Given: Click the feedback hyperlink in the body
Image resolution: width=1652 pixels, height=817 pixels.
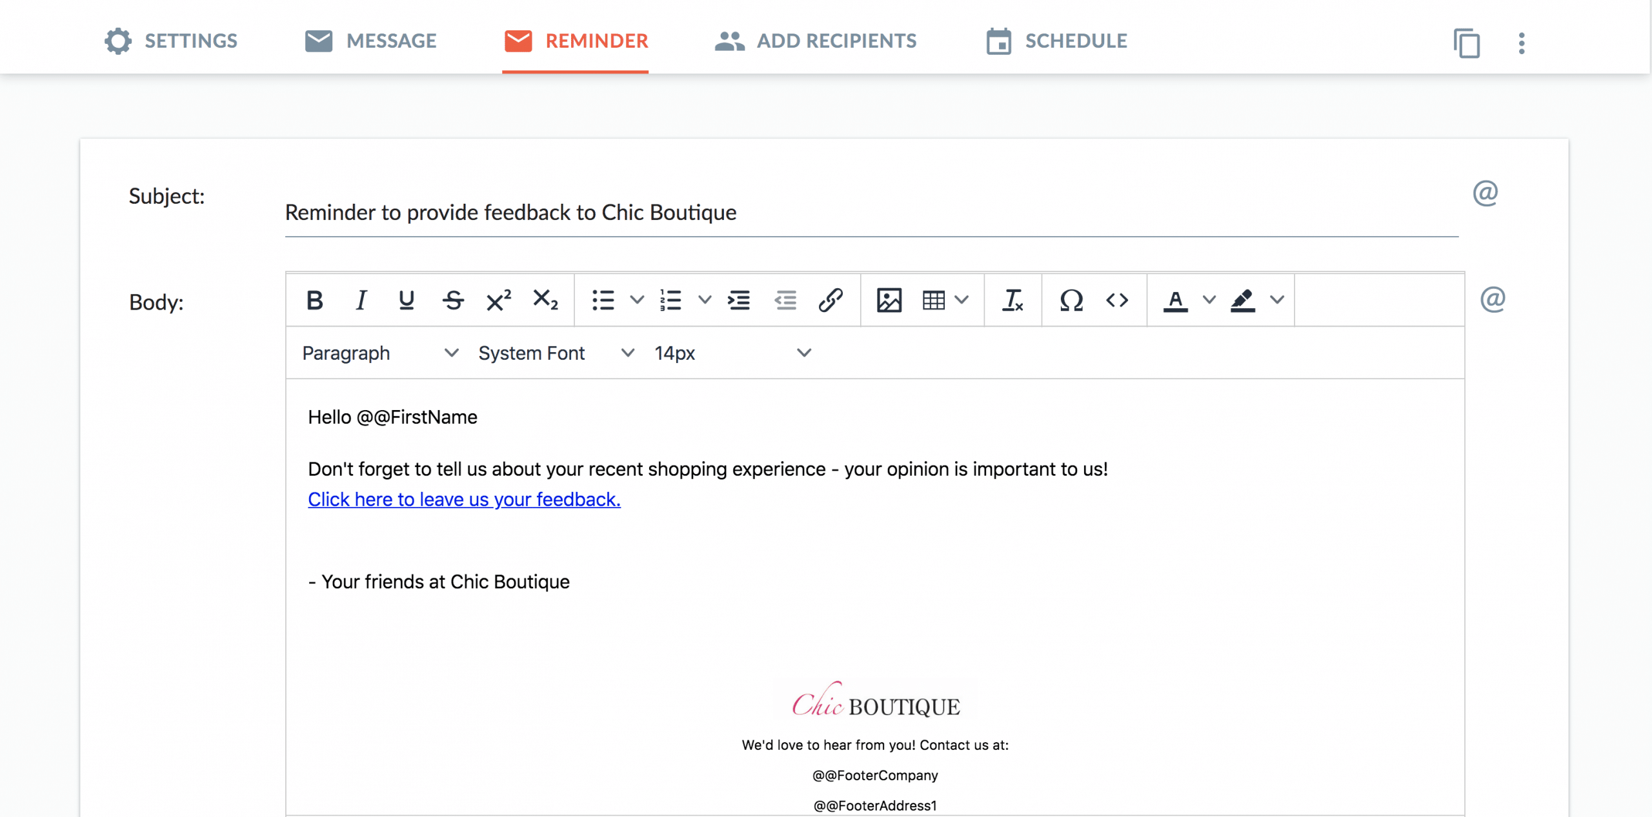Looking at the screenshot, I should pos(464,499).
